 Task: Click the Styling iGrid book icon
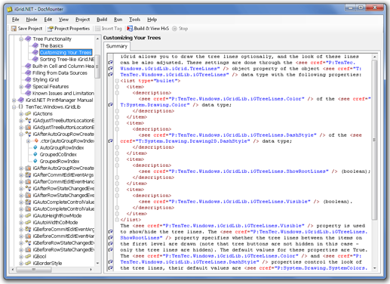28,79
